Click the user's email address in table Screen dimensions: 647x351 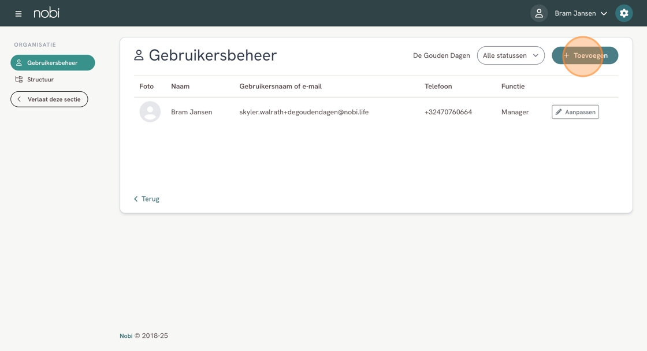click(x=304, y=112)
